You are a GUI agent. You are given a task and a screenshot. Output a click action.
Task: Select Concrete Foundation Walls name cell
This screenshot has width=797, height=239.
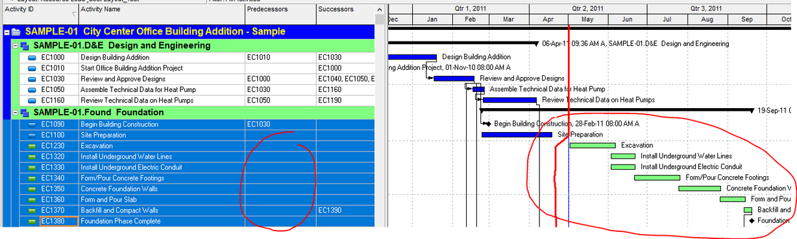[x=162, y=188]
